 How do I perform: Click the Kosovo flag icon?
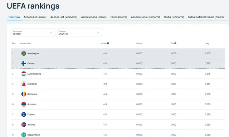[x=24, y=115]
